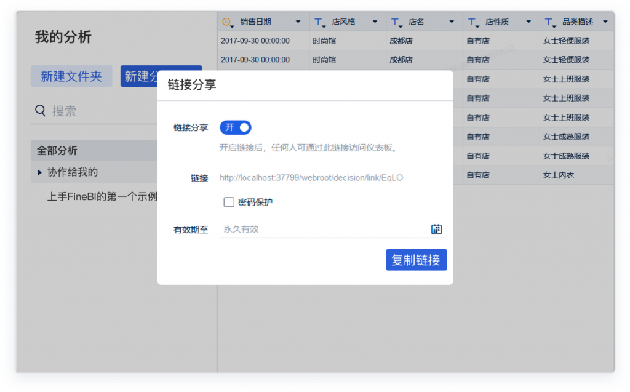Screen dimensions: 630x392
Task: Click the 销售日期 column header label
Action: (x=255, y=22)
